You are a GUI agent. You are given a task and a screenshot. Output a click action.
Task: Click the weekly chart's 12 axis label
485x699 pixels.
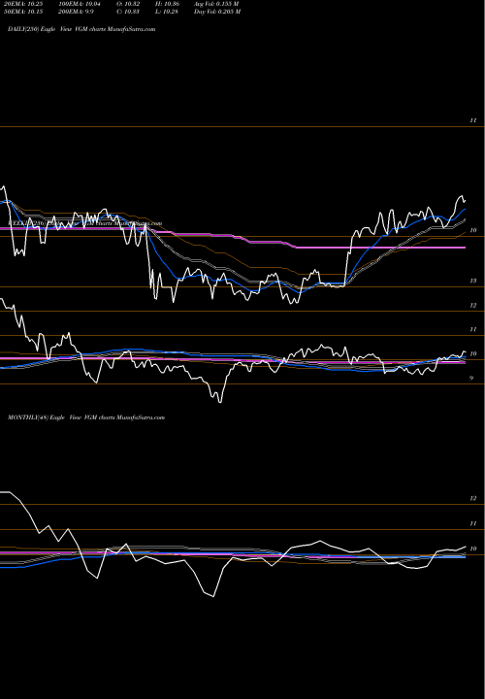[473, 306]
